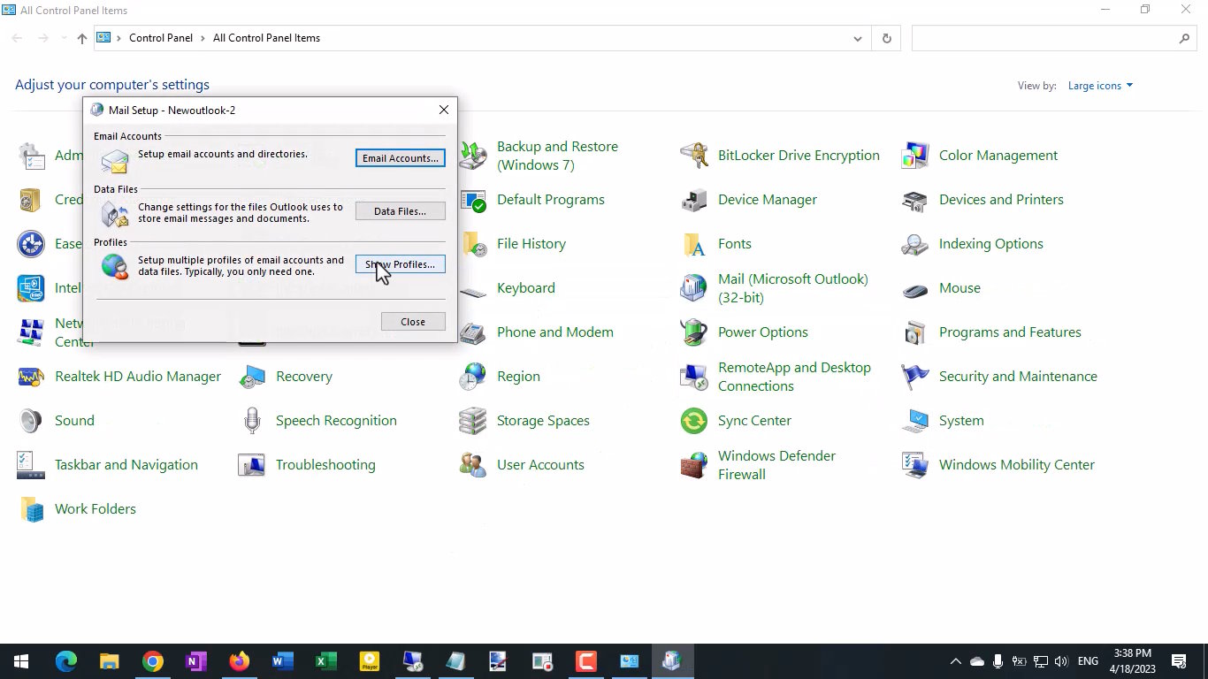
Task: Open Windows Mobility Center icon
Action: 915,465
